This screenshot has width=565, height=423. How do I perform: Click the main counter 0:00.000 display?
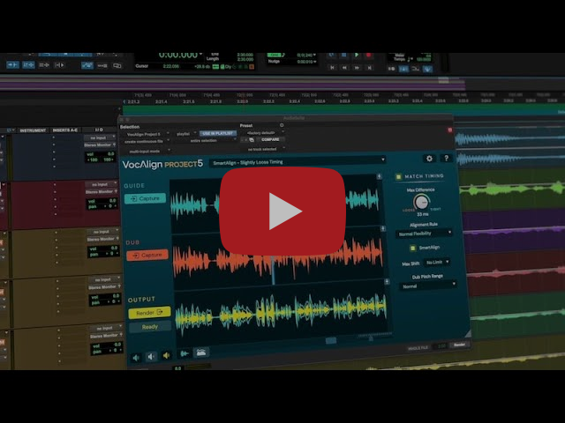click(x=180, y=56)
